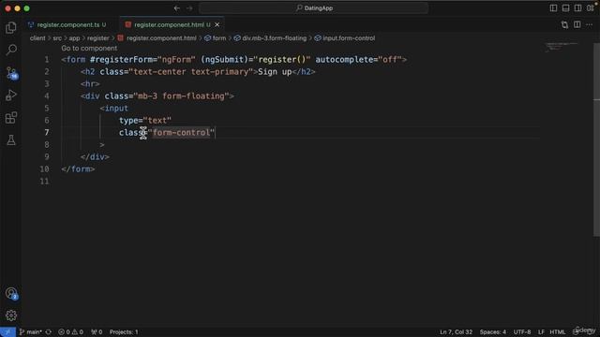Open the 'form' symbol breadcrumb
The width and height of the screenshot is (600, 337).
coord(215,38)
